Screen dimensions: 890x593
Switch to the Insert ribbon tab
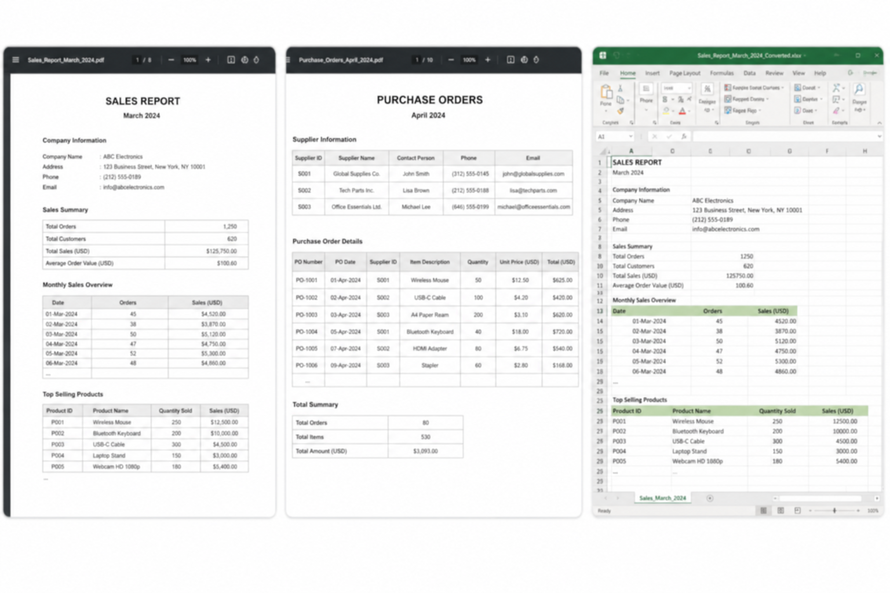[652, 73]
